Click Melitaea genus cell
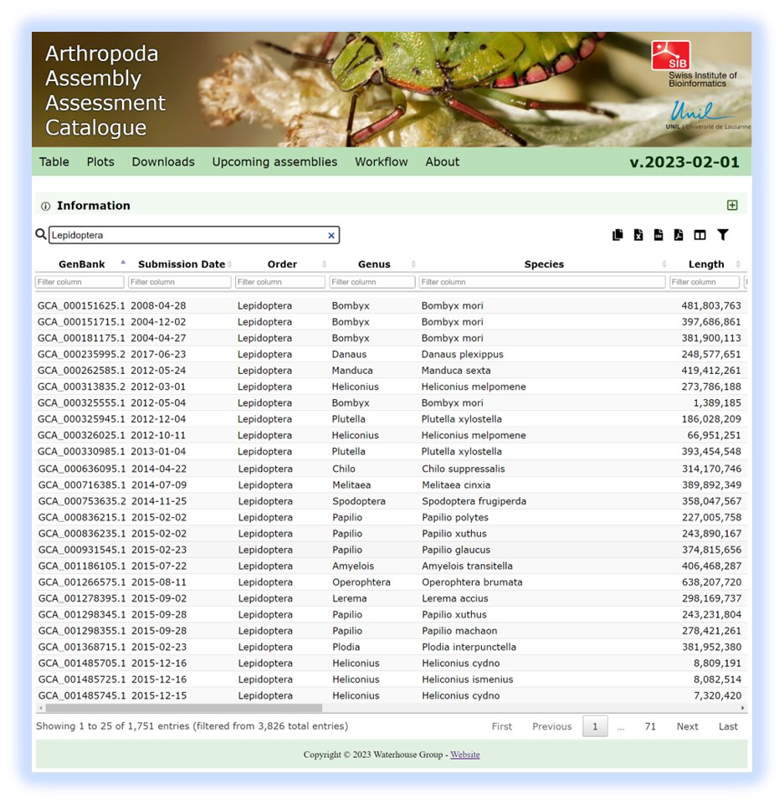Screen dimensions: 784x804 [351, 485]
